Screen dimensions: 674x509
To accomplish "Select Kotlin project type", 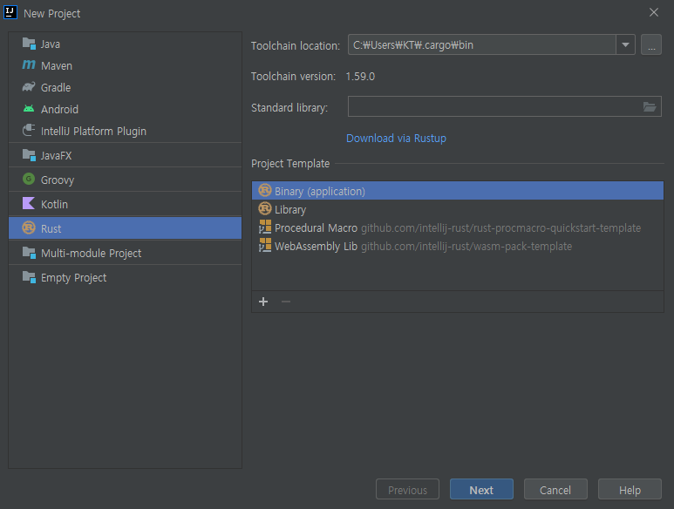I will click(x=125, y=204).
